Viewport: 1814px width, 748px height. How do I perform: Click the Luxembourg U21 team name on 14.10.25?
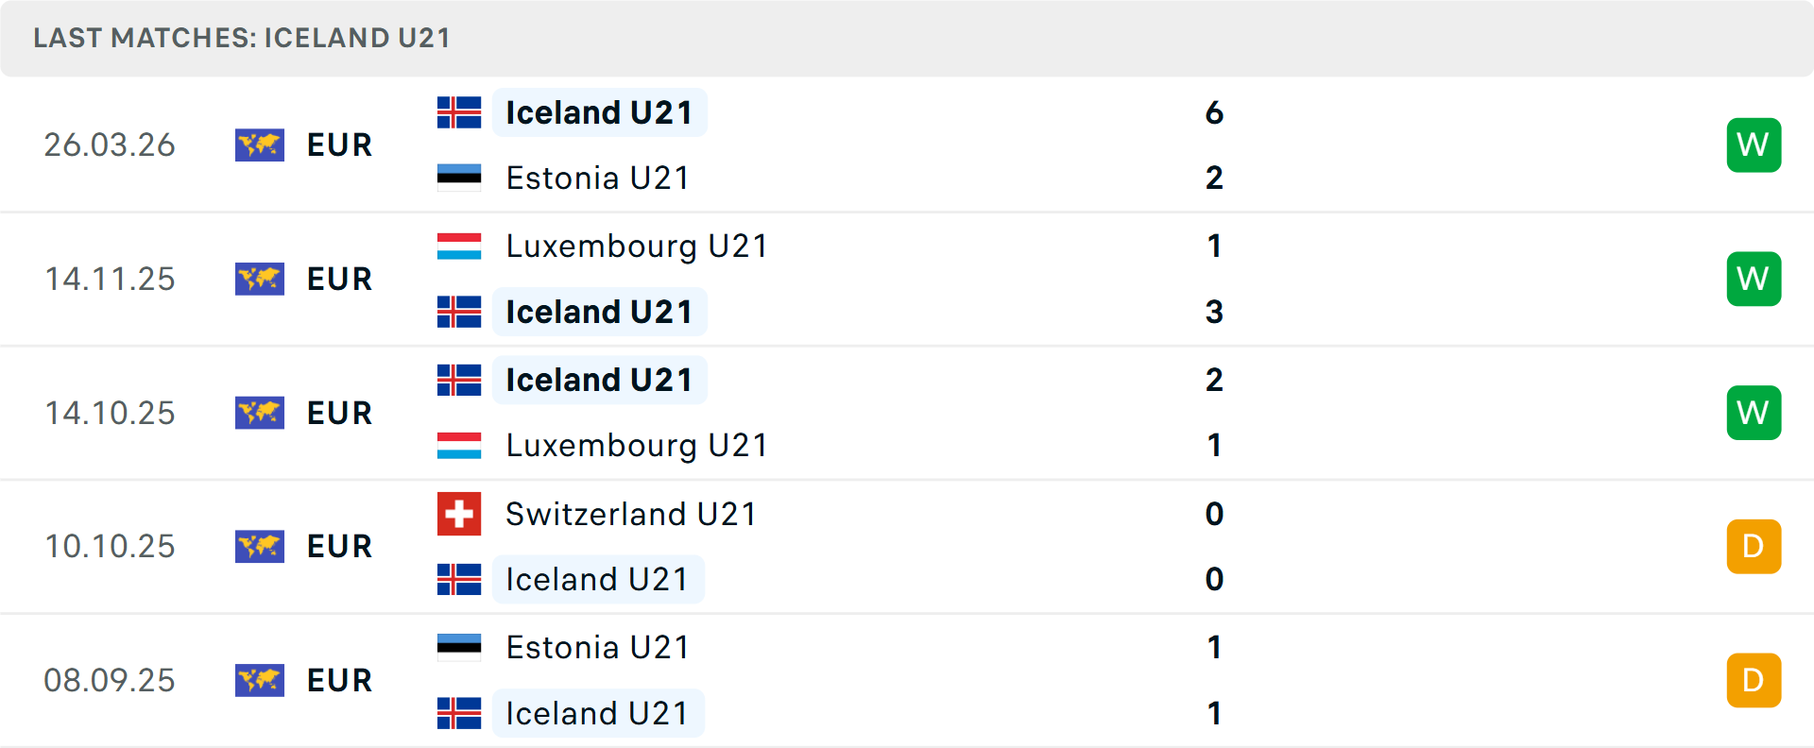point(635,446)
